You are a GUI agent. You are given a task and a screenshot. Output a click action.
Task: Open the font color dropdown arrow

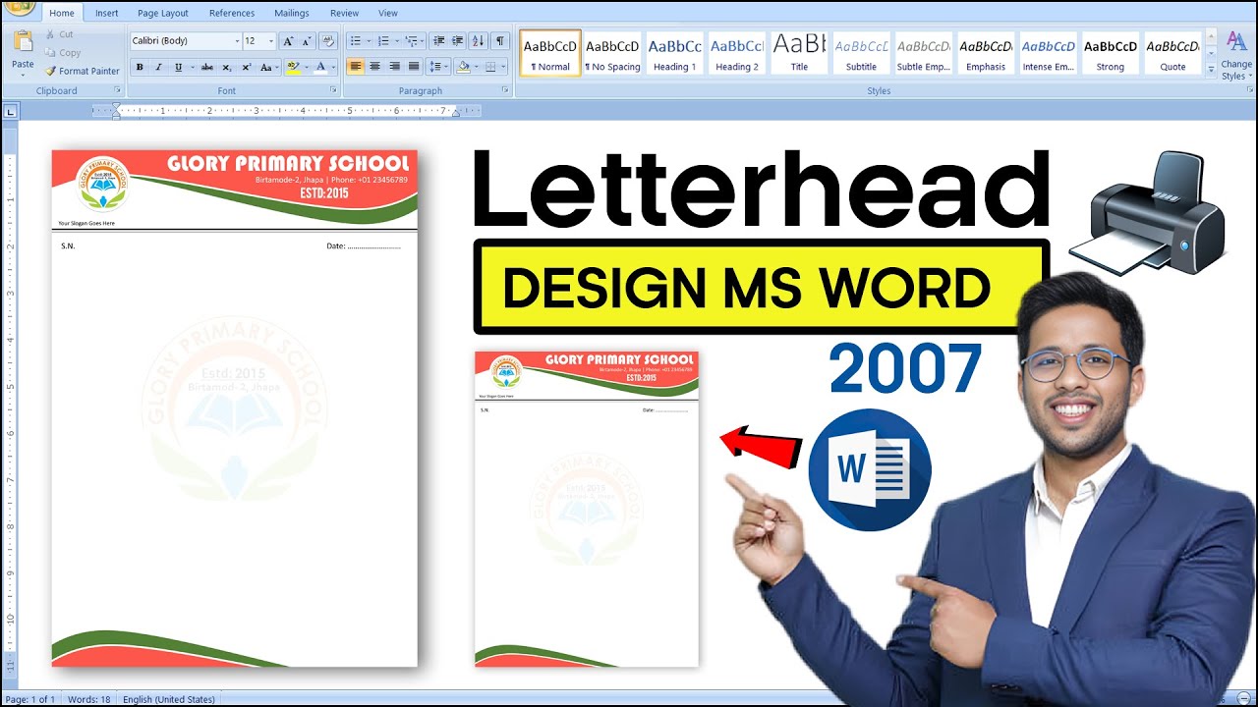tap(332, 67)
